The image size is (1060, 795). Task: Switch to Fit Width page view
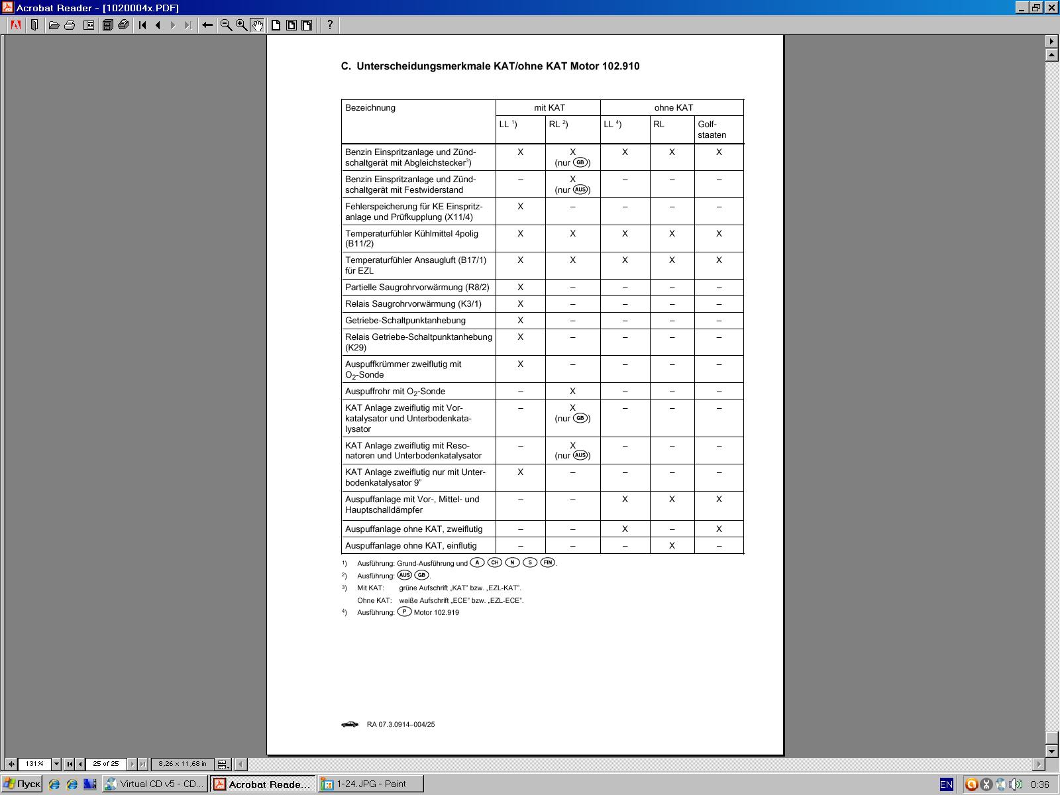pos(307,25)
